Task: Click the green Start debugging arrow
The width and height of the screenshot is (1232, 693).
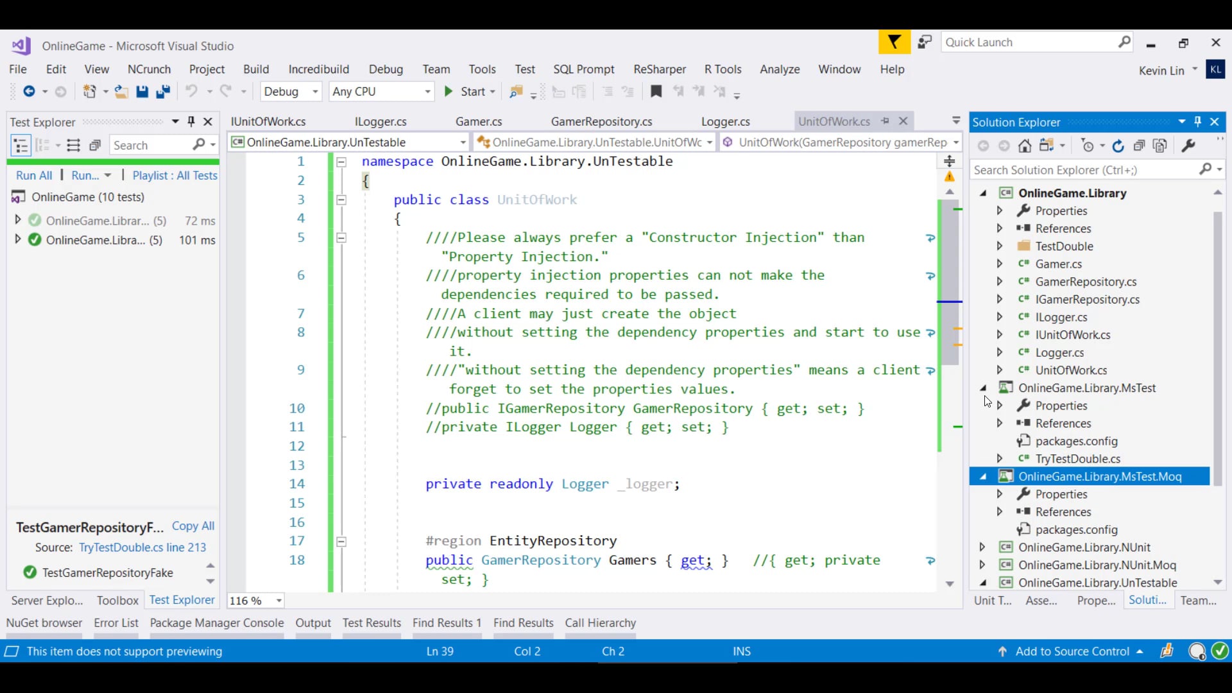Action: [449, 92]
